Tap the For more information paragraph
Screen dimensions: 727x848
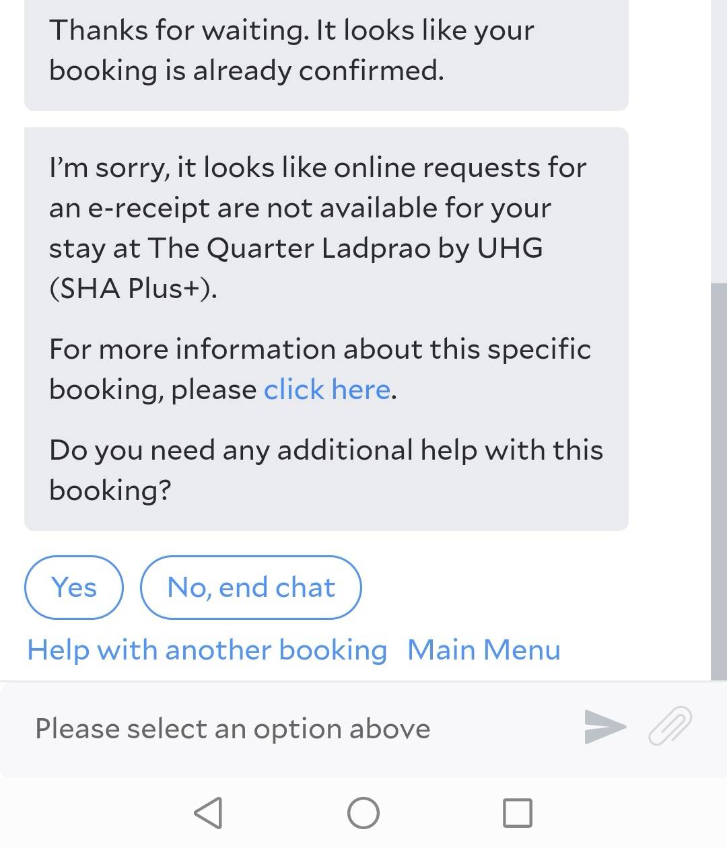(320, 369)
